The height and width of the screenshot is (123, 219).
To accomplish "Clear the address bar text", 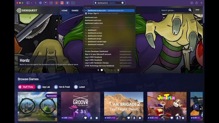I will [x=123, y=3].
